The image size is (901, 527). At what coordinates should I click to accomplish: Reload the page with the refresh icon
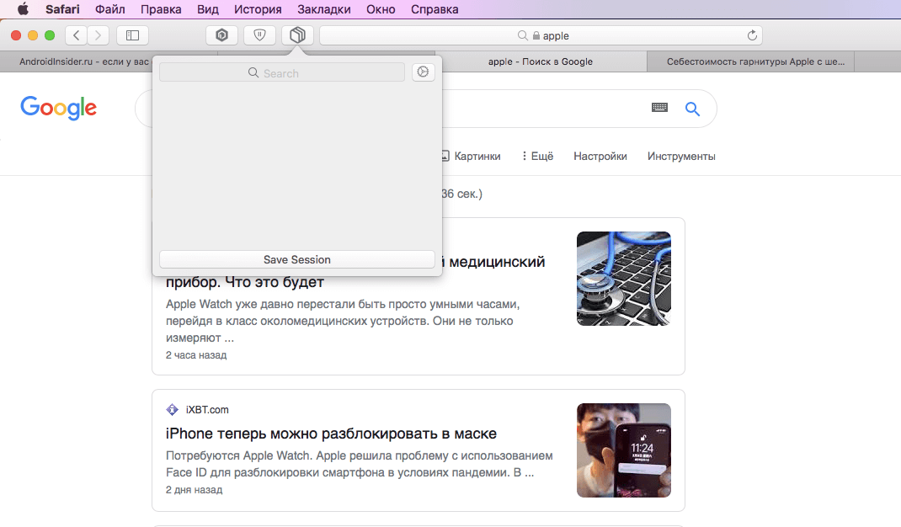coord(752,35)
